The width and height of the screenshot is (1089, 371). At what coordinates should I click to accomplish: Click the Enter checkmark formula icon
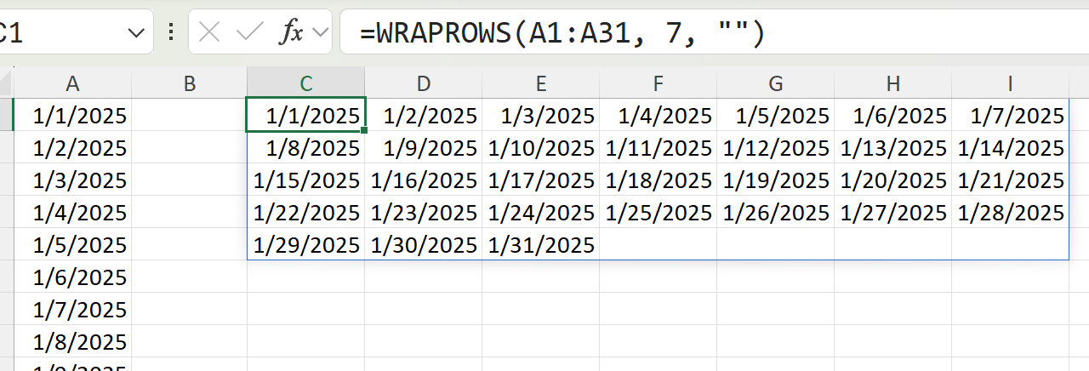tap(250, 33)
